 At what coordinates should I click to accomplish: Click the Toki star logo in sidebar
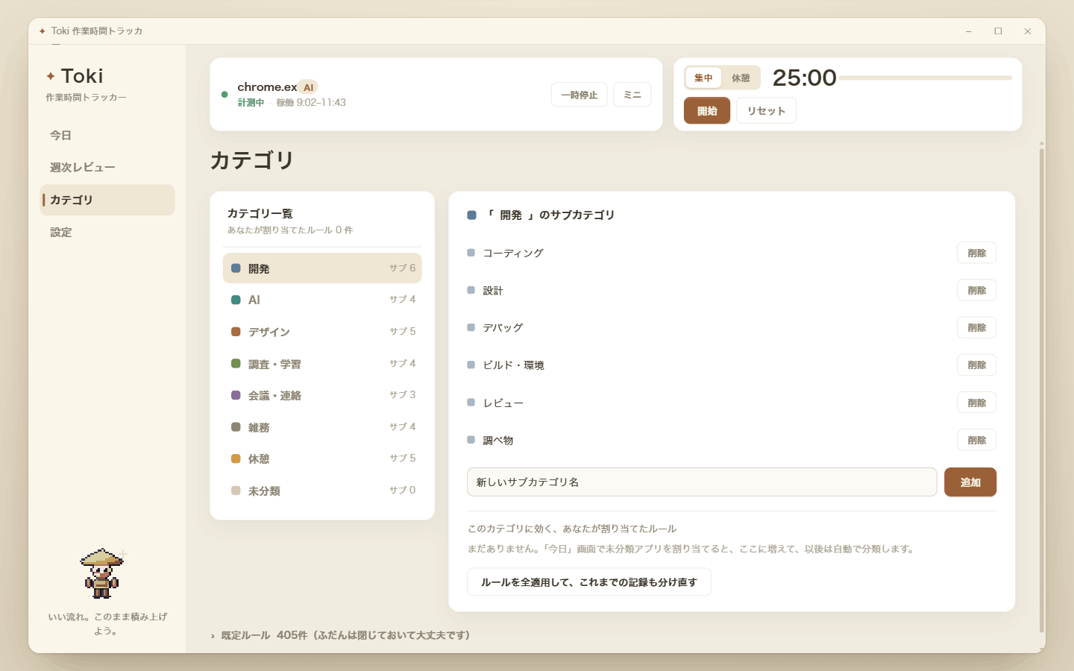coord(51,76)
